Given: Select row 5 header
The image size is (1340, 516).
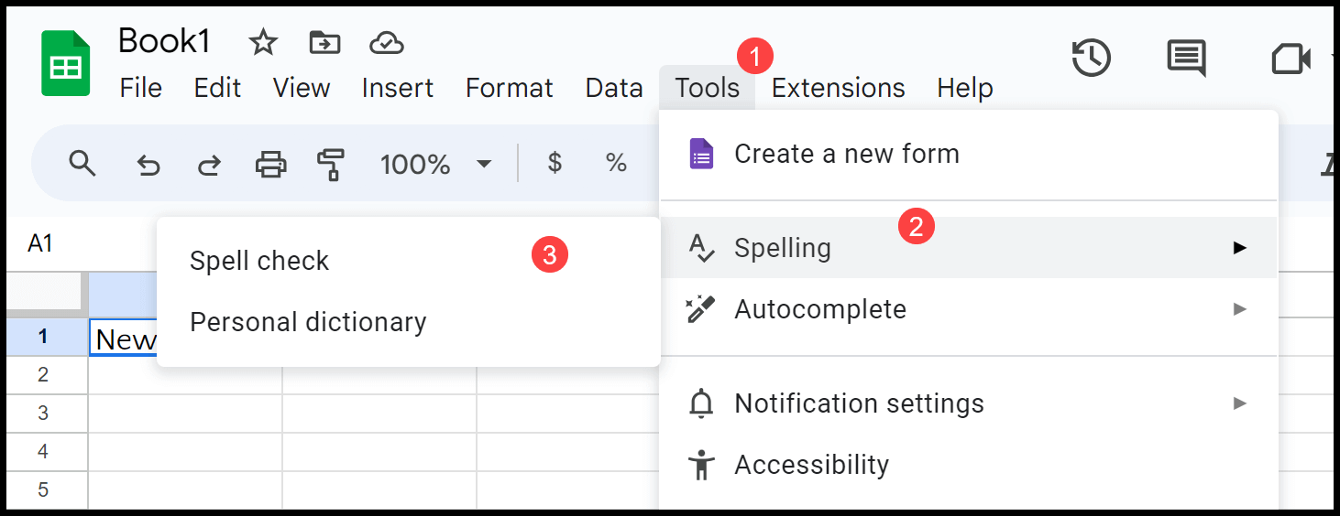Looking at the screenshot, I should pos(43,490).
